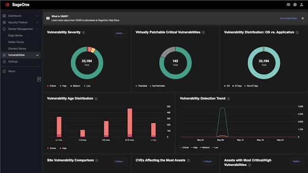
Task: Toggle OS legend in distribution chart
Action: pos(227,86)
